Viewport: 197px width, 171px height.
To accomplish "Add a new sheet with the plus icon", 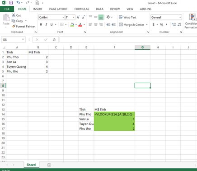I will (49, 165).
